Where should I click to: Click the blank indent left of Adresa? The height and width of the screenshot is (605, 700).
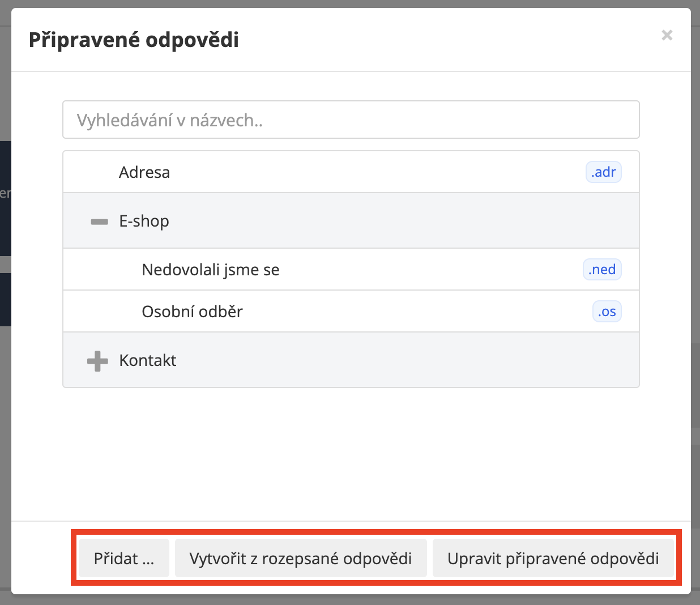[91, 172]
